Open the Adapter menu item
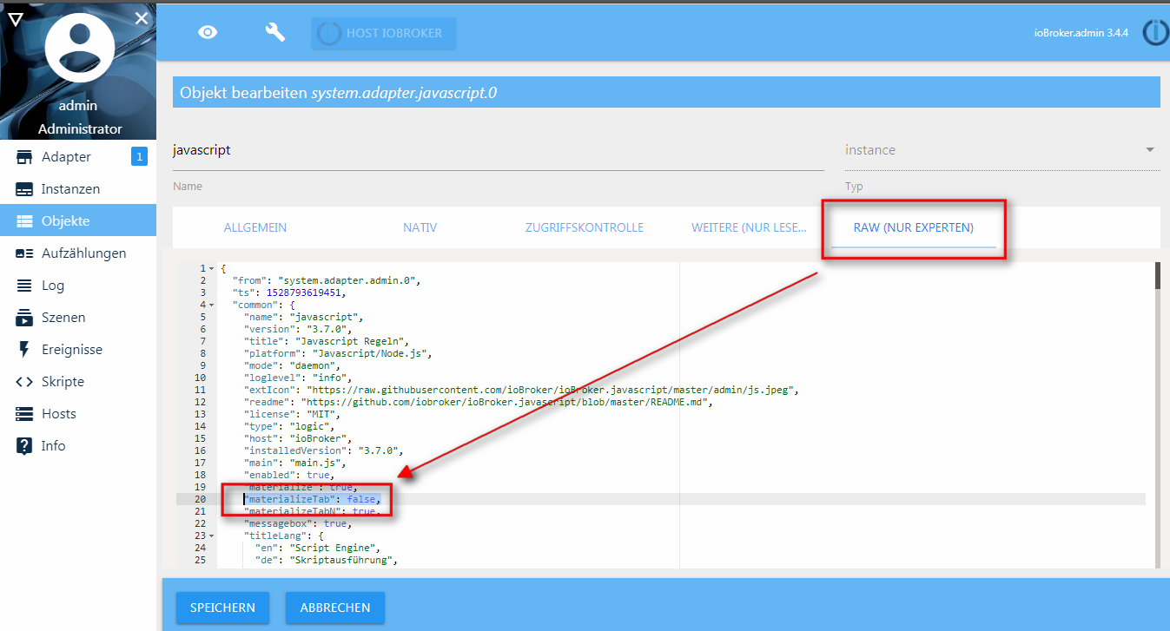This screenshot has width=1170, height=631. (78, 157)
